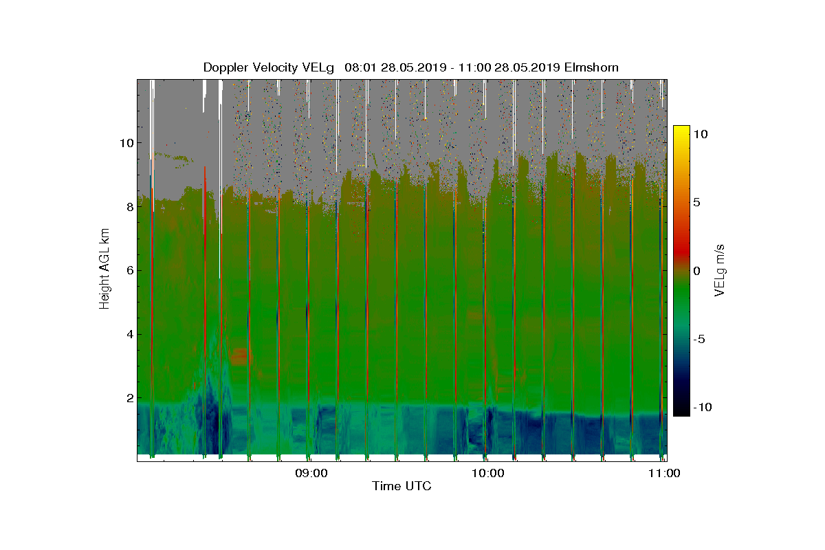Viewport: 825px width, 550px height.
Task: Click the yellow top of the colorbar
Action: tap(681, 131)
